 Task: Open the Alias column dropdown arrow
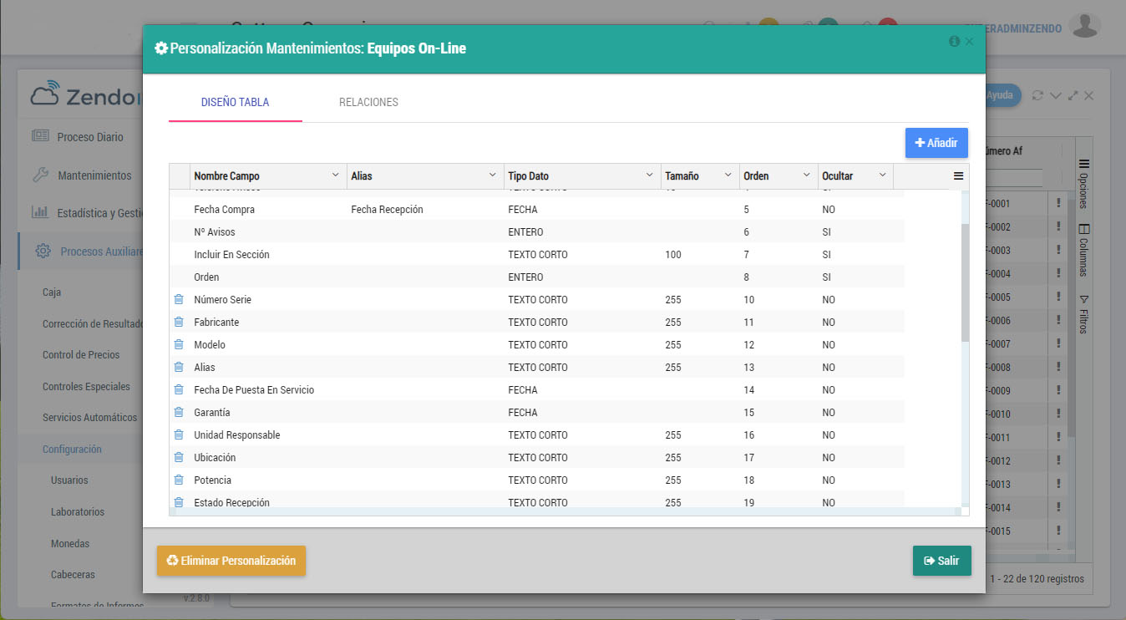coord(493,175)
